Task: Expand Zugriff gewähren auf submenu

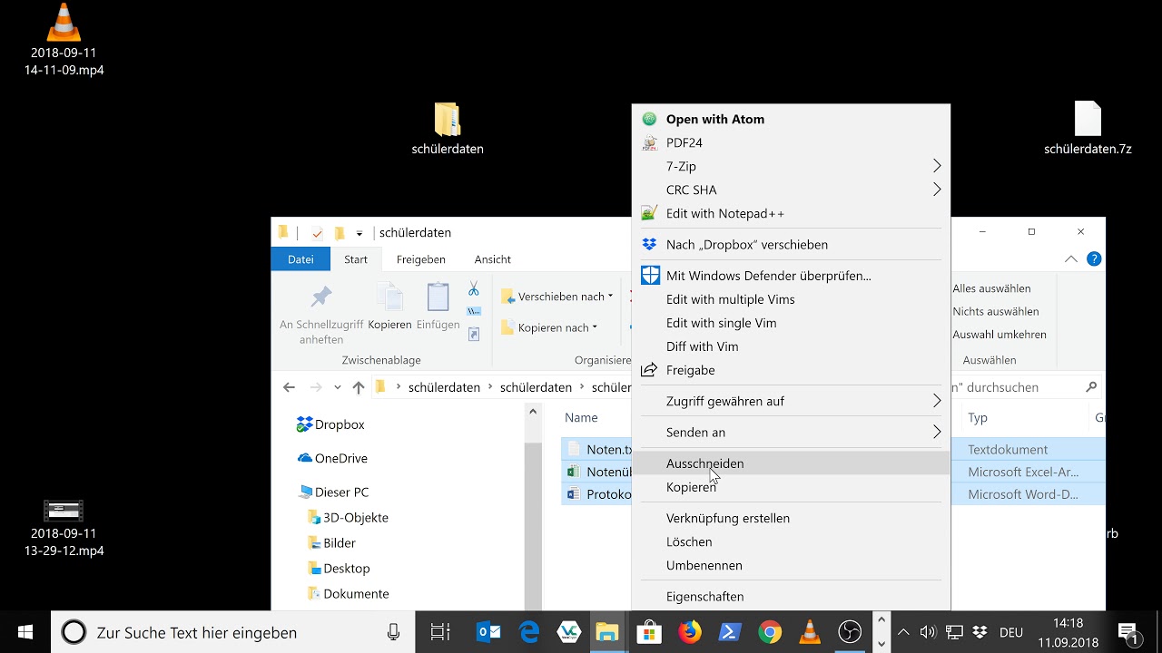Action: [x=791, y=401]
